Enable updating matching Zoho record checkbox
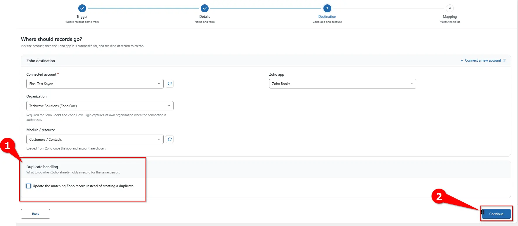The height and width of the screenshot is (226, 518). (29, 186)
